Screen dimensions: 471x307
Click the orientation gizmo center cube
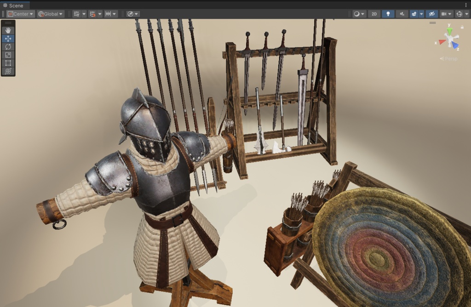[449, 40]
